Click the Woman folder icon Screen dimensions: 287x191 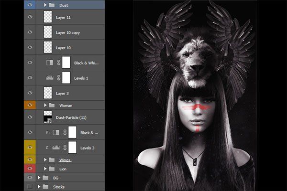[x=52, y=105]
